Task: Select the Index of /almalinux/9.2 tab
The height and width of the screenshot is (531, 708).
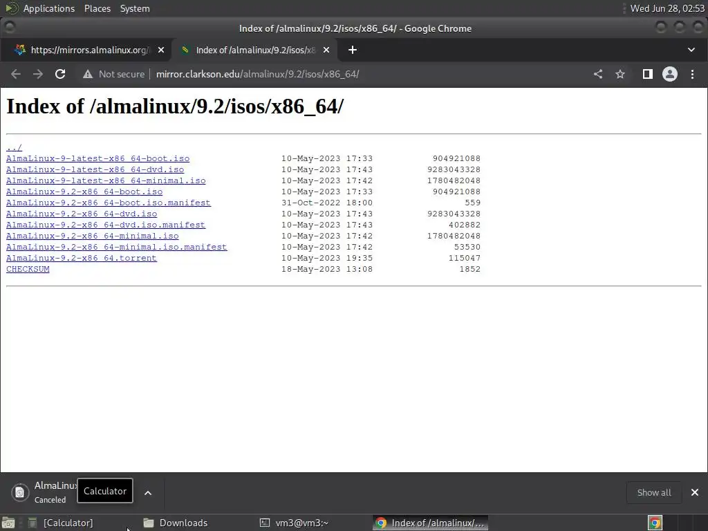Action: [255, 50]
